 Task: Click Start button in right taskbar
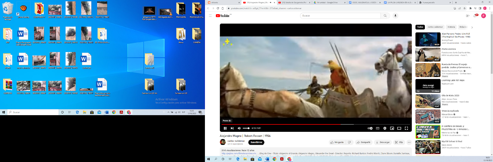(x=209, y=159)
